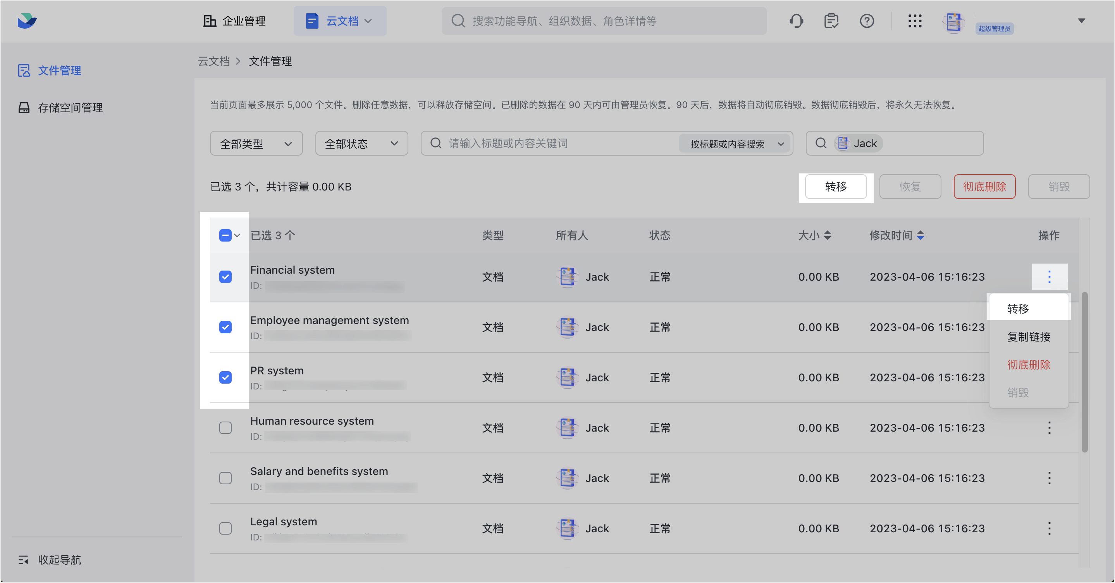Sort table by size column arrows
The image size is (1115, 583).
827,235
